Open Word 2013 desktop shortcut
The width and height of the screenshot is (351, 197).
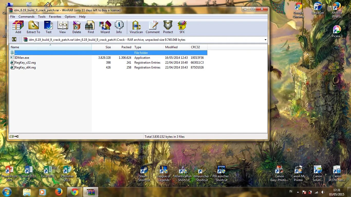pos(29,172)
